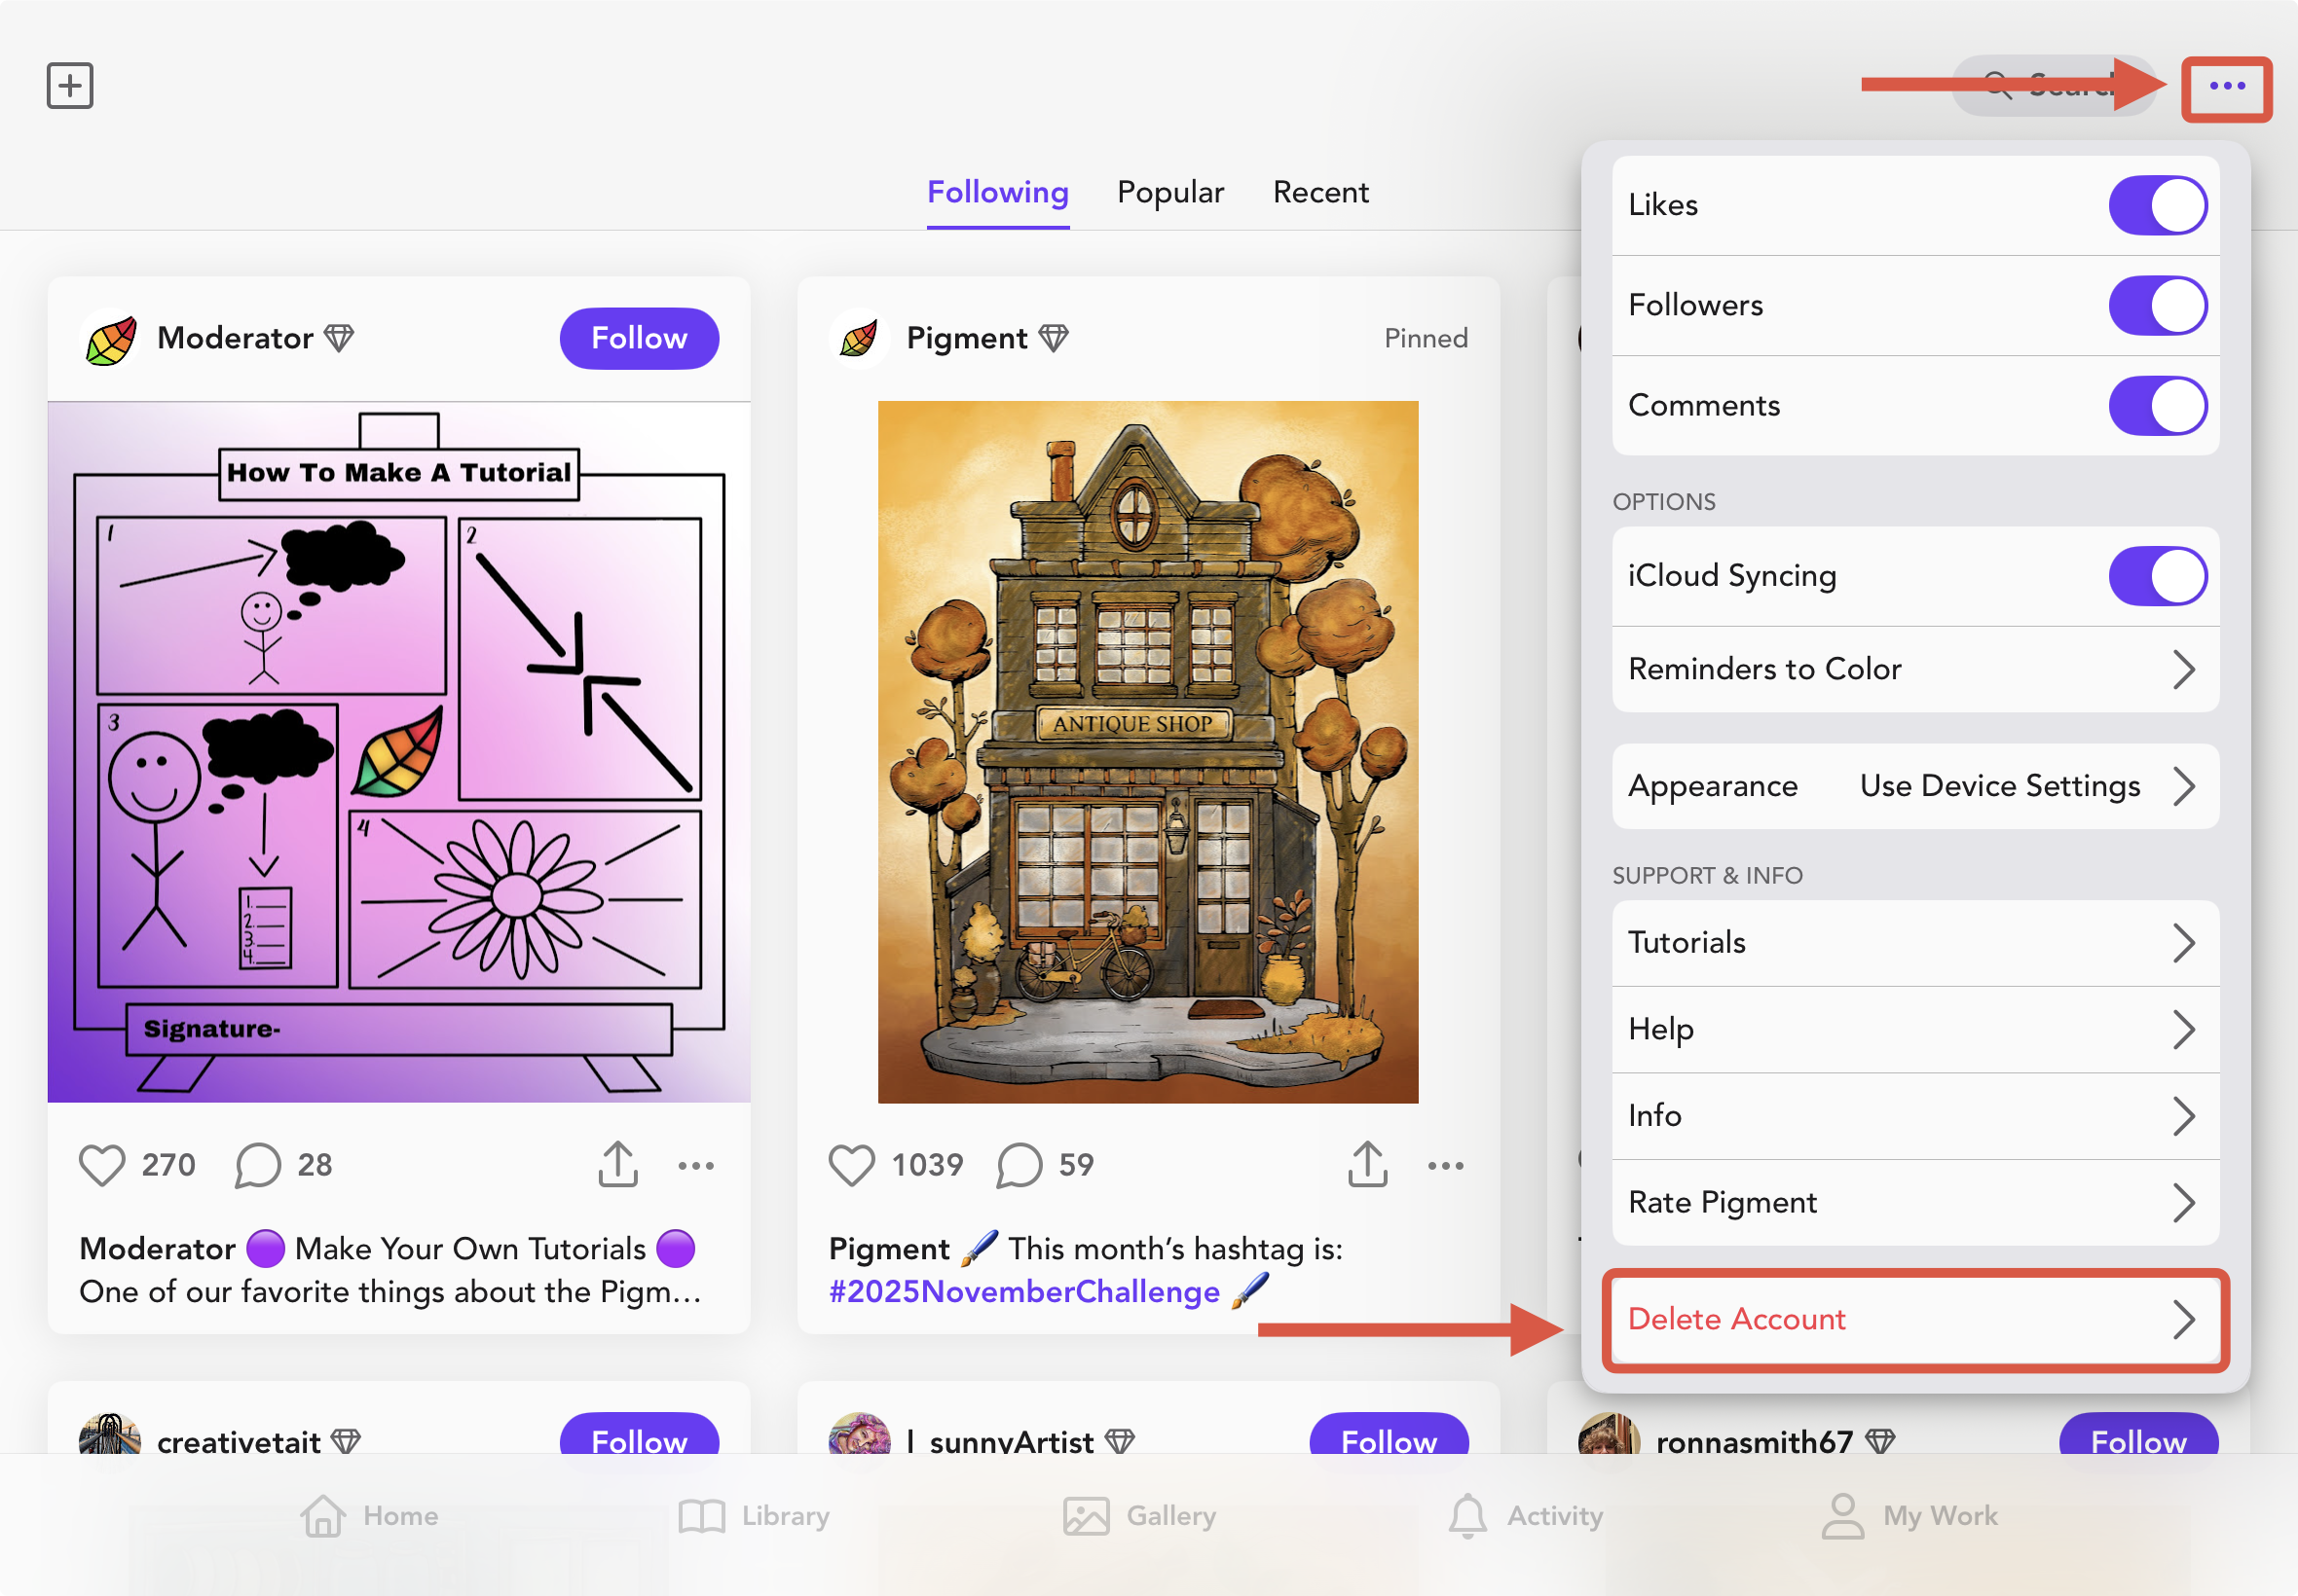Click the Pigment username in header
The width and height of the screenshot is (2298, 1596).
click(x=966, y=340)
